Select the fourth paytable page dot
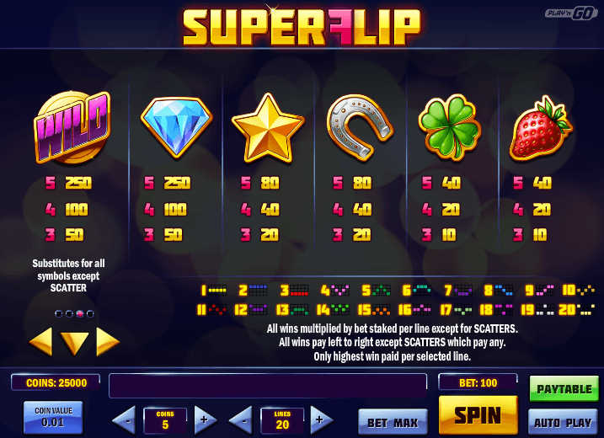604x438 pixels. tap(90, 313)
